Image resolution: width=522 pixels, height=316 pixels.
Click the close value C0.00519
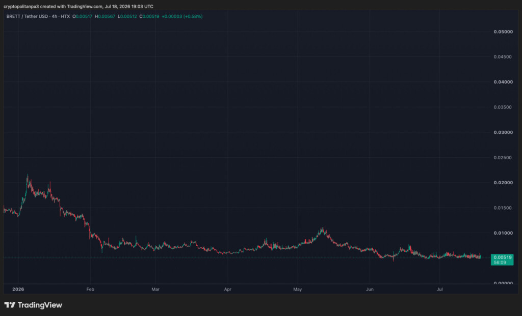149,16
